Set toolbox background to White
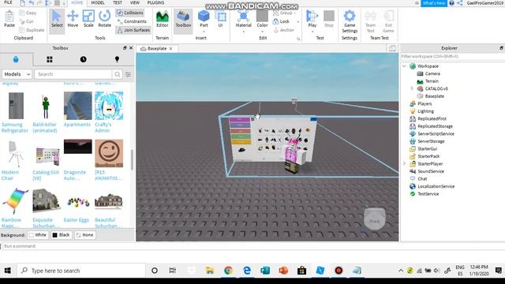The height and width of the screenshot is (284, 505). coord(38,235)
